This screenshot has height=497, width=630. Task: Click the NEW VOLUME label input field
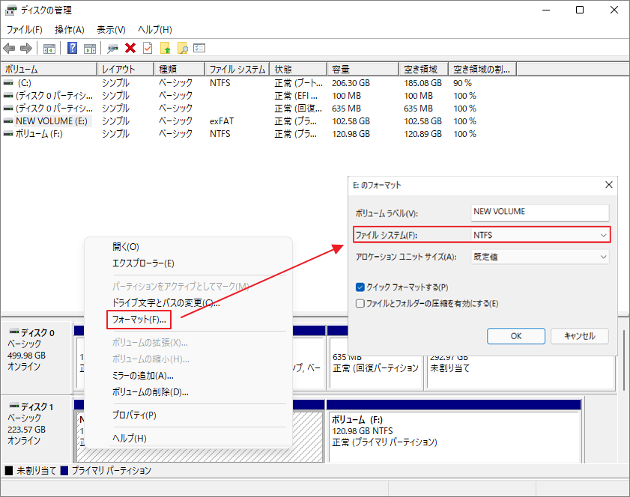(x=539, y=212)
